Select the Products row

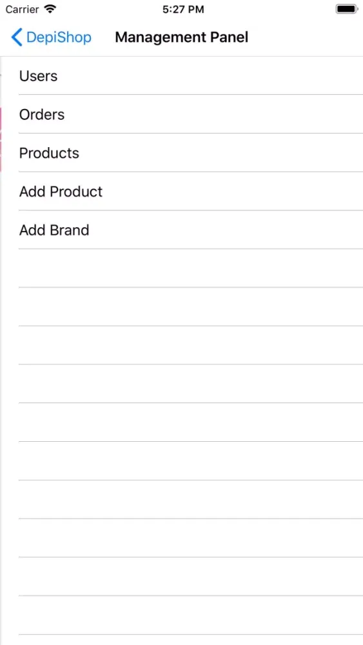pyautogui.click(x=181, y=153)
